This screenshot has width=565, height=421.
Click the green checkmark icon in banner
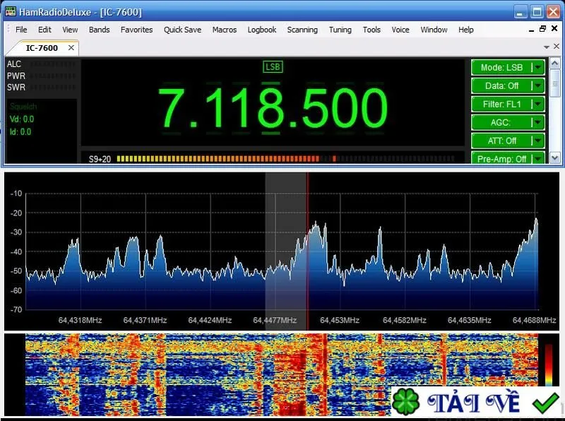(545, 403)
